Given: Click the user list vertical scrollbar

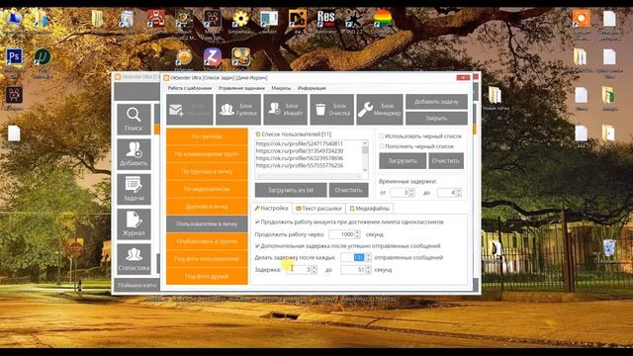Looking at the screenshot, I should (365, 156).
